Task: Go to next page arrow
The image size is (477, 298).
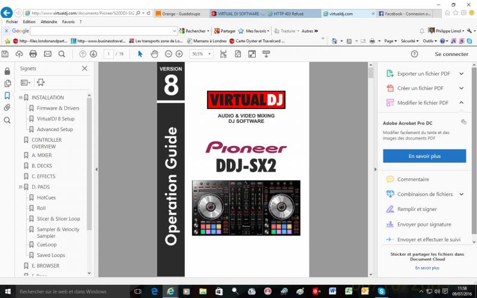Action: point(93,54)
